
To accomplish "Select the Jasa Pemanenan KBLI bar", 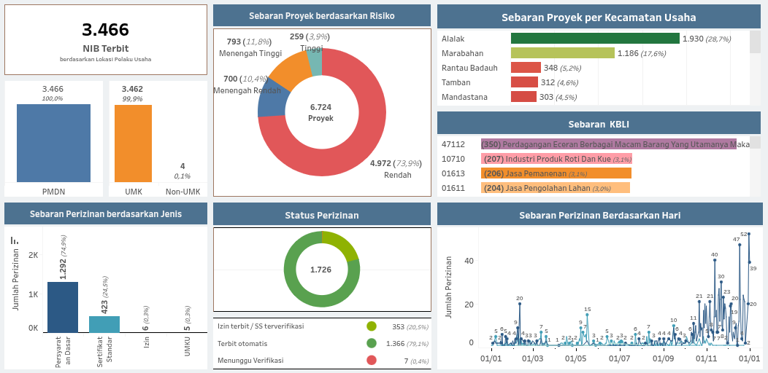I will [x=556, y=173].
